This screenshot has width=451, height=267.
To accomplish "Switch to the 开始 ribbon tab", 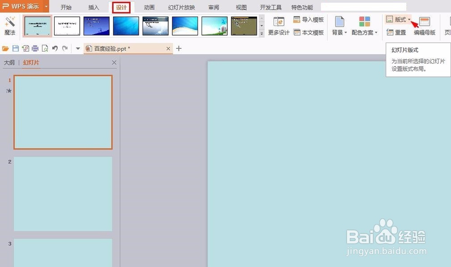I will [x=66, y=8].
